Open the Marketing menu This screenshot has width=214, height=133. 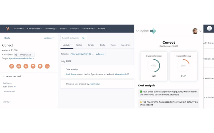(51, 29)
